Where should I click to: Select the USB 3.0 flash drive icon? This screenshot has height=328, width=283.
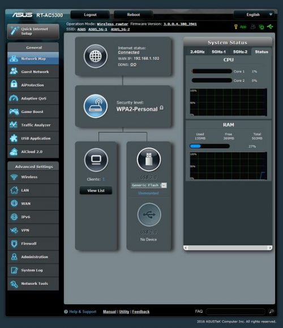[149, 159]
